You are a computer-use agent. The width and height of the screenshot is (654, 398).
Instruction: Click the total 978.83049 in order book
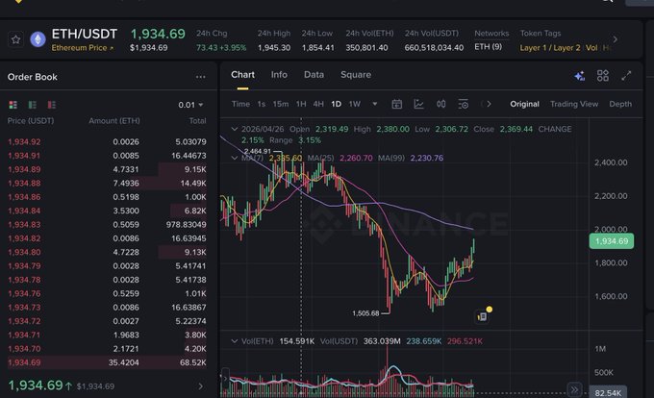point(186,225)
